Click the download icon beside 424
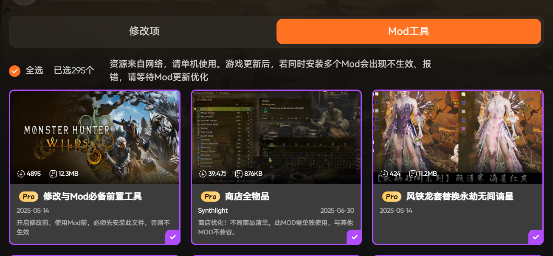Viewport: 553px width, 256px height. [384, 174]
